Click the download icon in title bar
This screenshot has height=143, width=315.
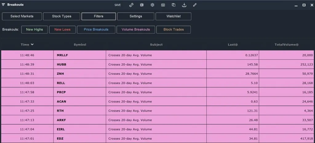(184, 5)
